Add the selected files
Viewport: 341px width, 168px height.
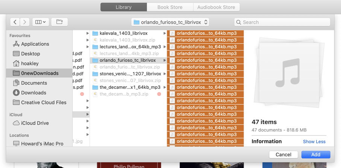click(x=315, y=154)
